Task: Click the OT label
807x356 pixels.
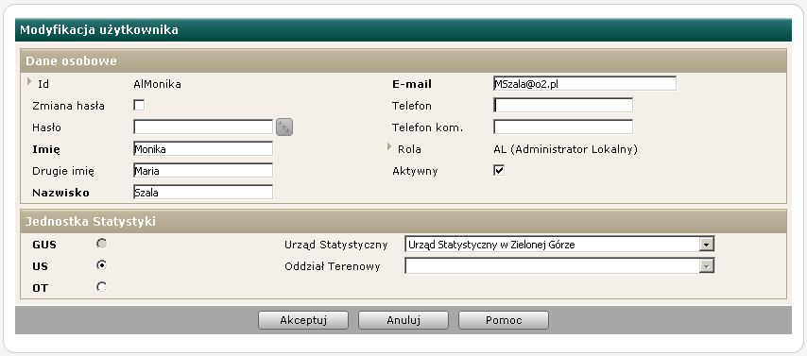Action: 40,288
